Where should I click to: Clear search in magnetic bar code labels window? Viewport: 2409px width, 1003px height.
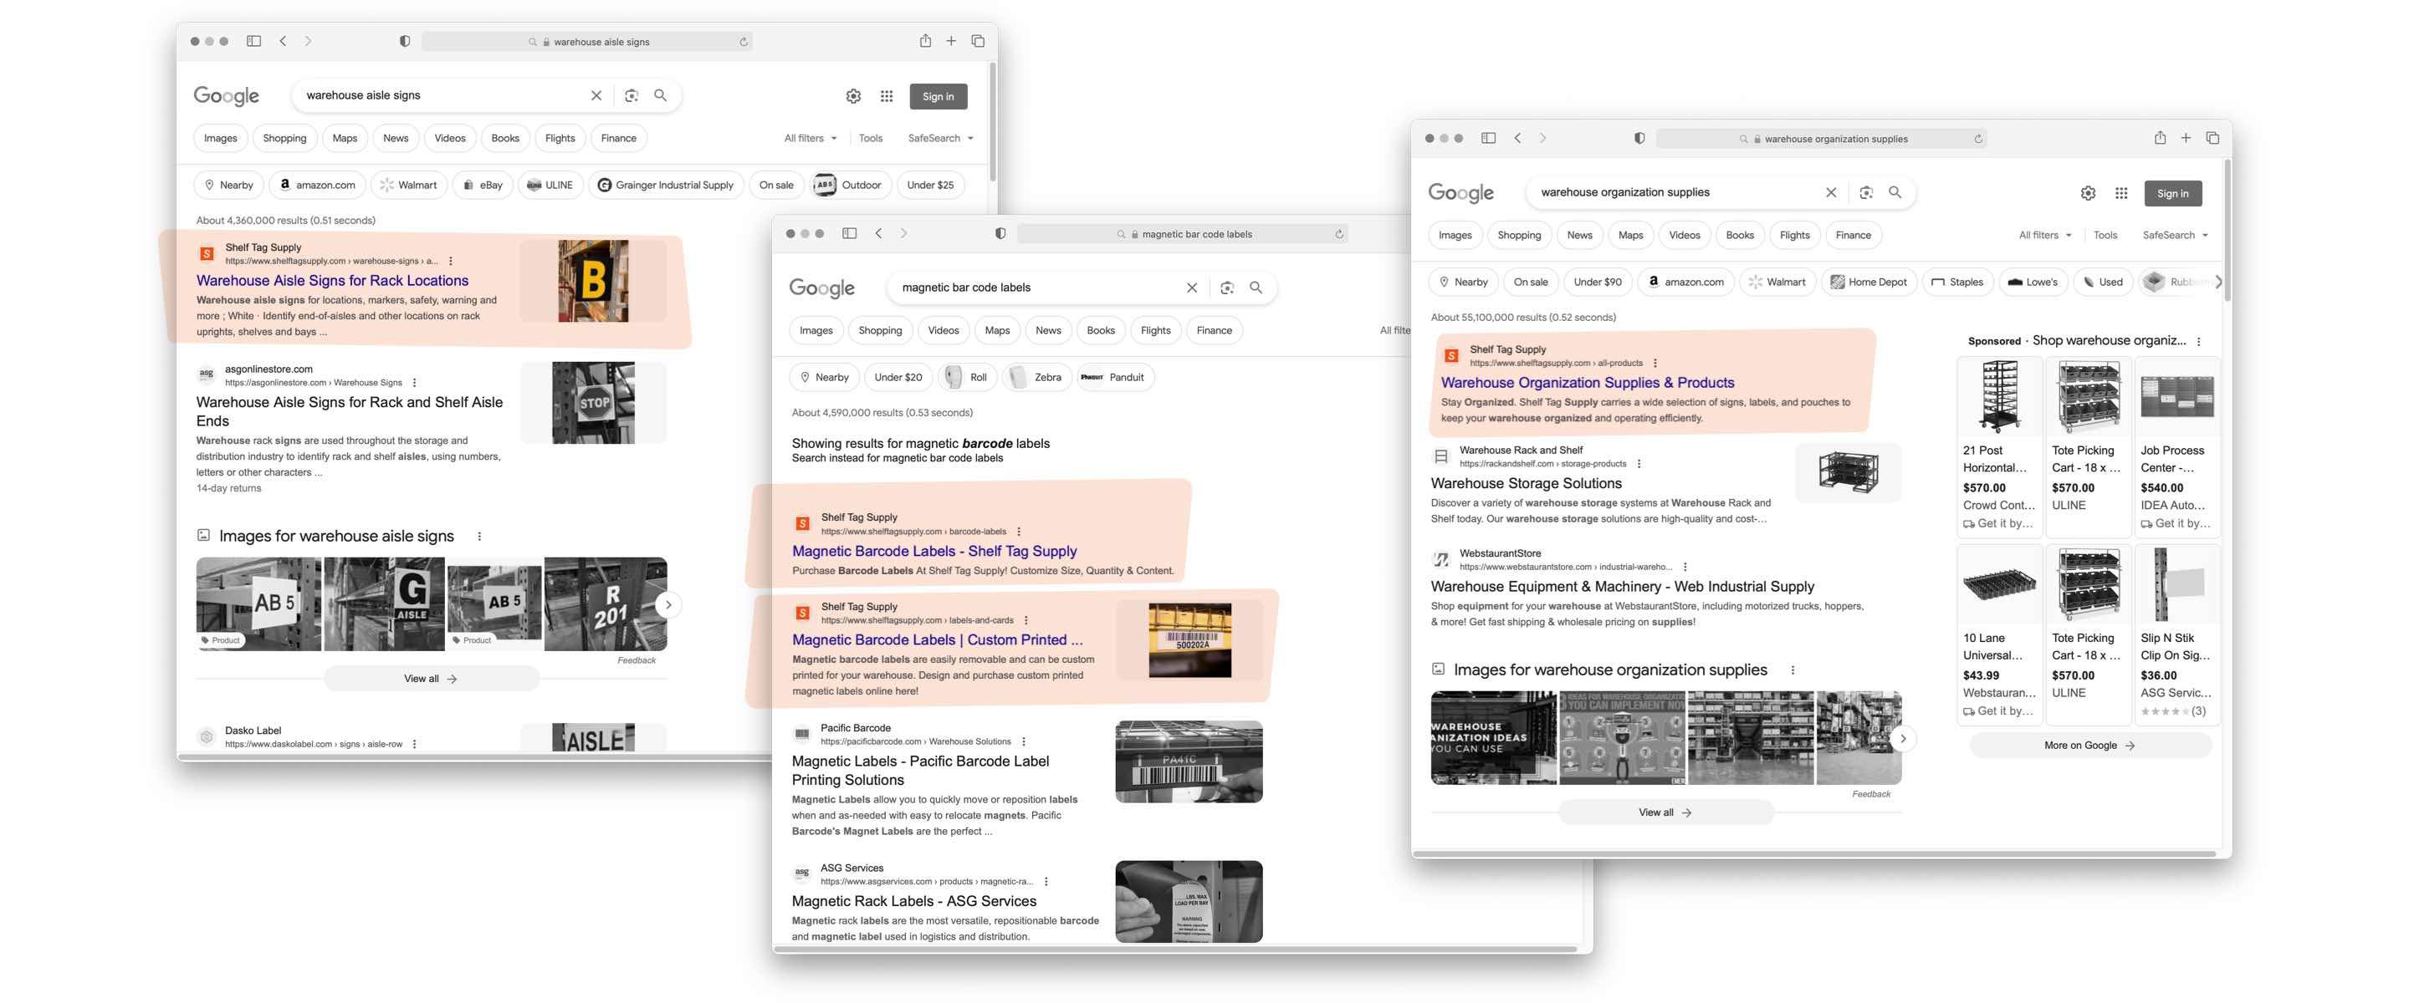pos(1191,288)
